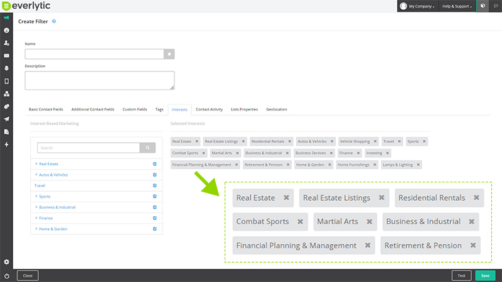Viewport: 502px width, 282px height.
Task: Click the Travel interest link
Action: pyautogui.click(x=40, y=185)
